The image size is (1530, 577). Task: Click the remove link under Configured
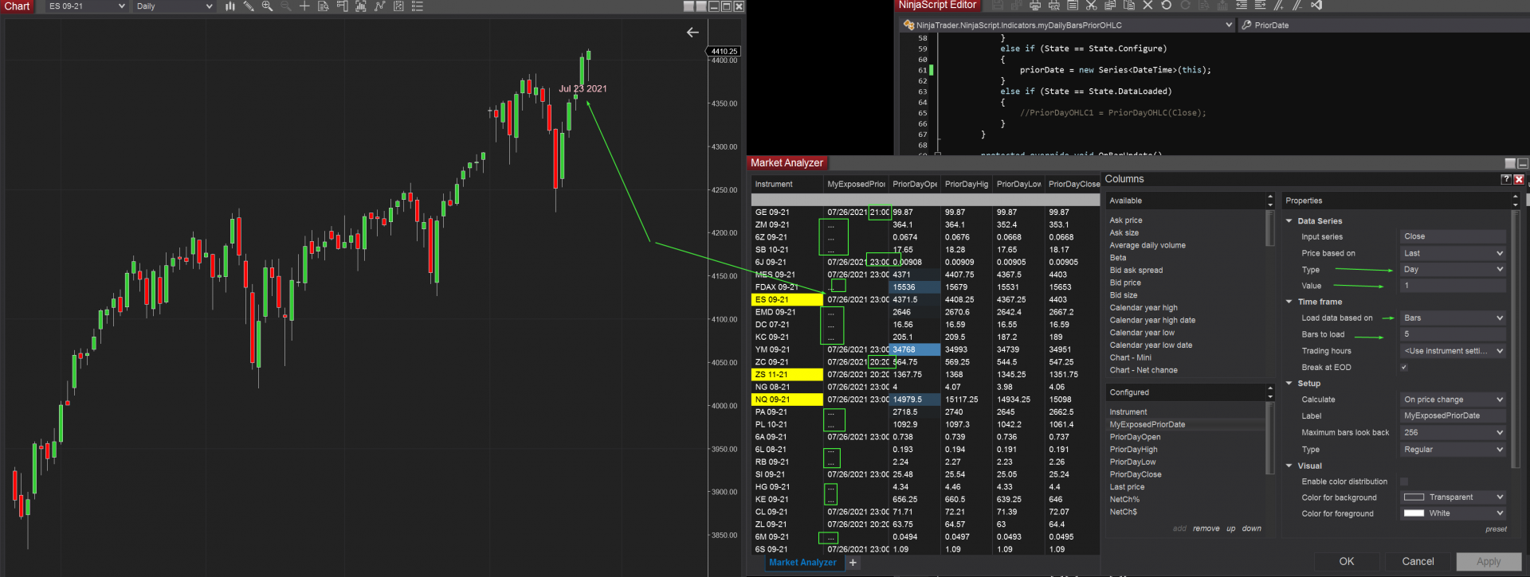1206,528
